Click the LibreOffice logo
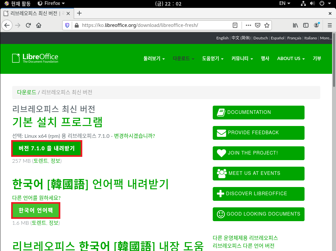The width and height of the screenshot is (336, 251). [x=35, y=58]
